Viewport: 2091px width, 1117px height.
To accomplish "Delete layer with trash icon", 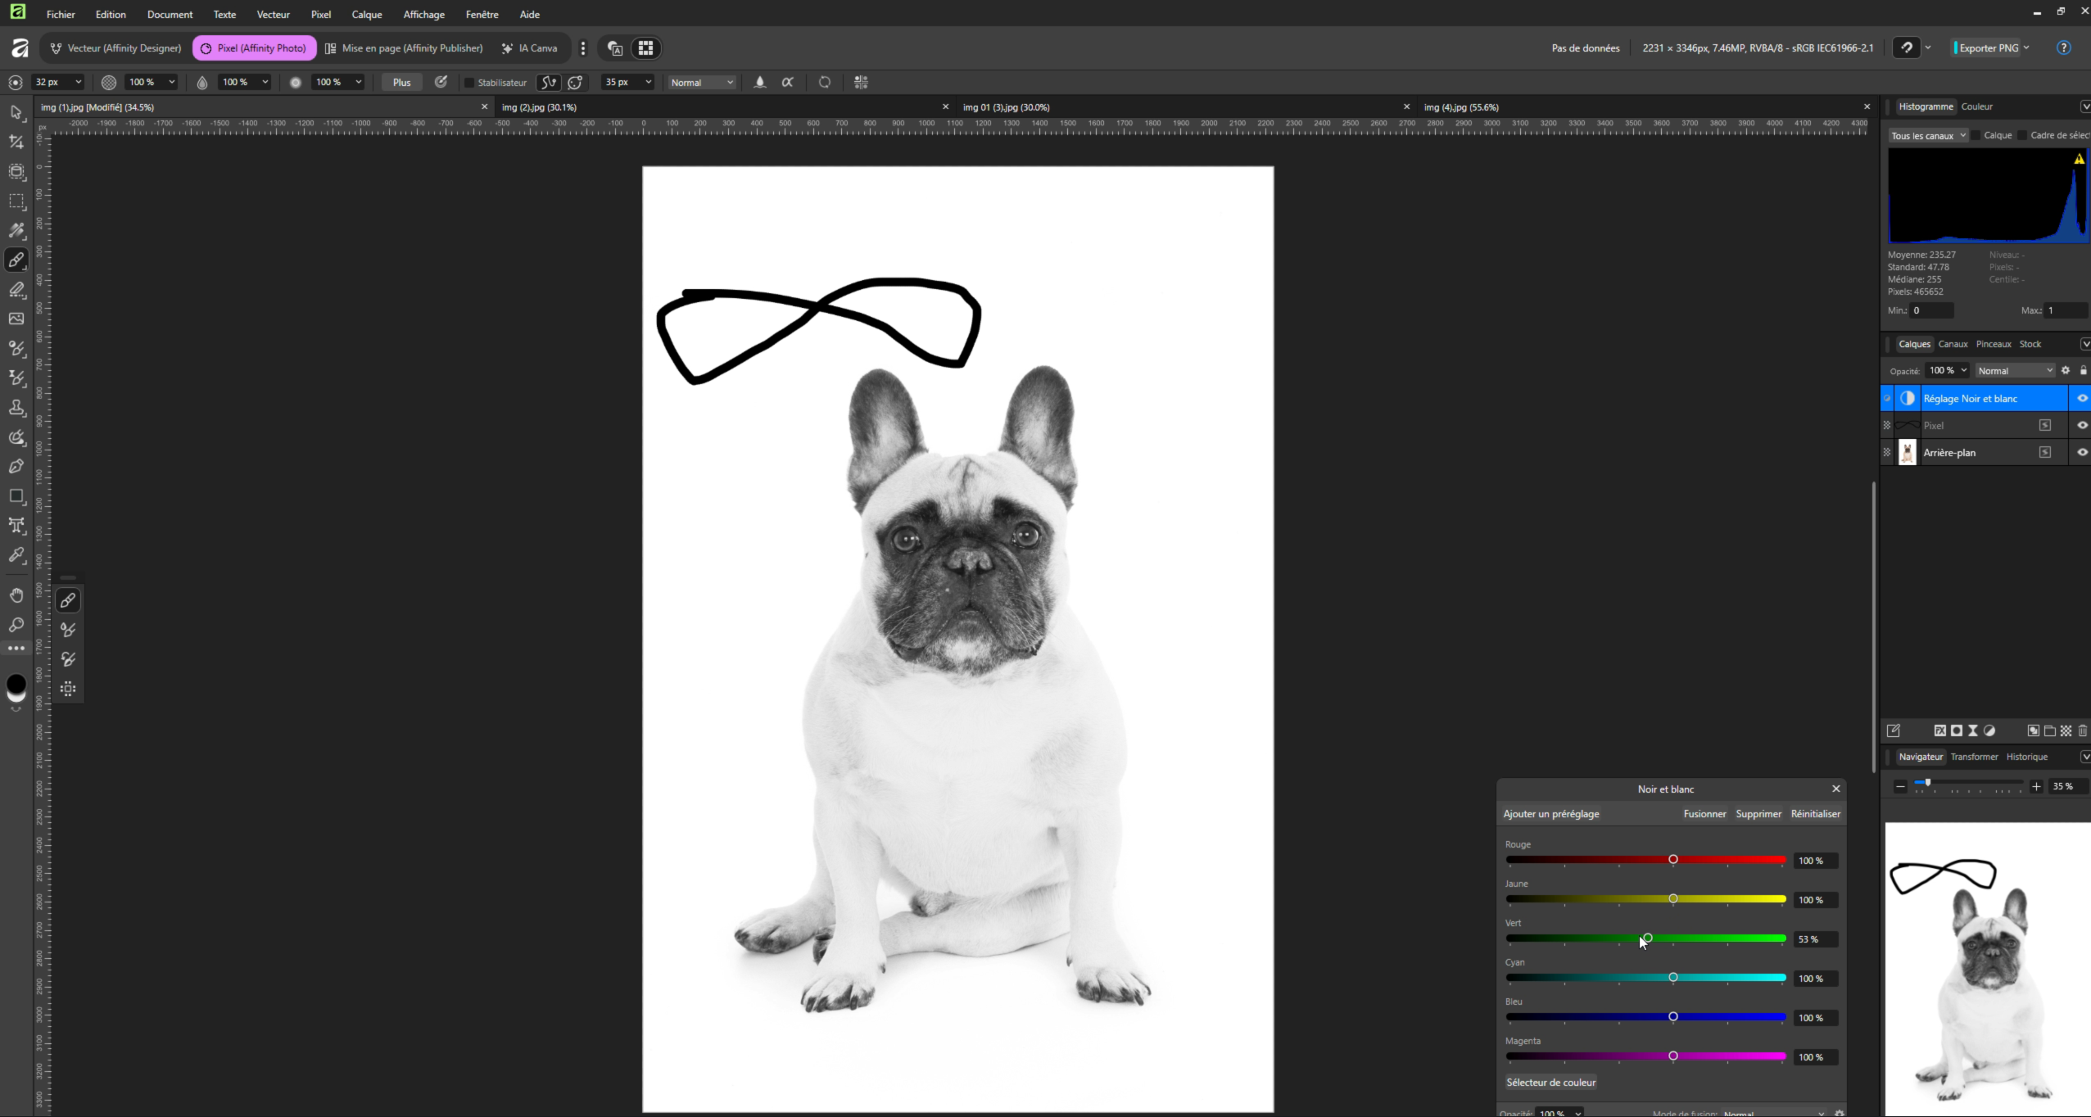I will pyautogui.click(x=2083, y=730).
